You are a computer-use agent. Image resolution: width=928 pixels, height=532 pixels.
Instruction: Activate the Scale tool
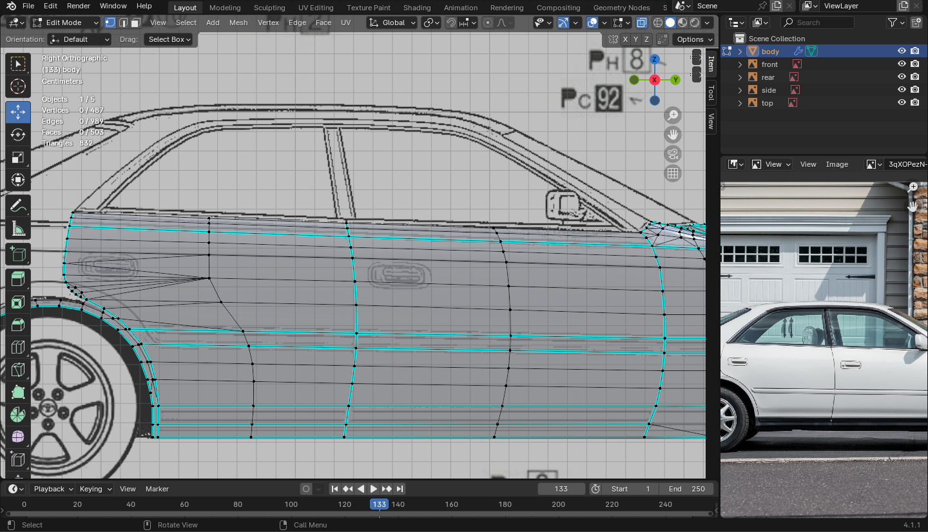[18, 158]
